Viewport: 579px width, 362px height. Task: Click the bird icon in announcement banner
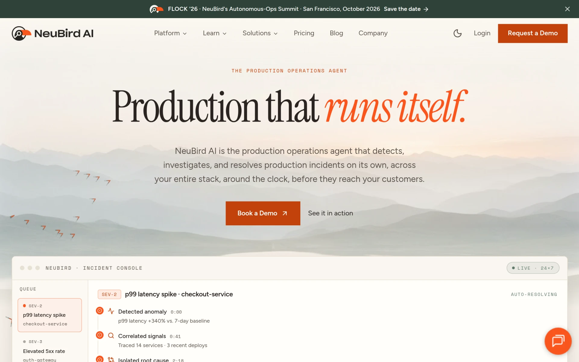tap(157, 9)
